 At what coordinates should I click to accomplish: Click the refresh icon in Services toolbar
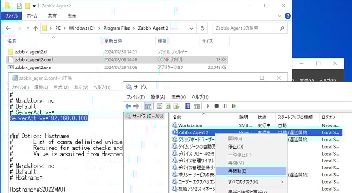pyautogui.click(x=168, y=106)
